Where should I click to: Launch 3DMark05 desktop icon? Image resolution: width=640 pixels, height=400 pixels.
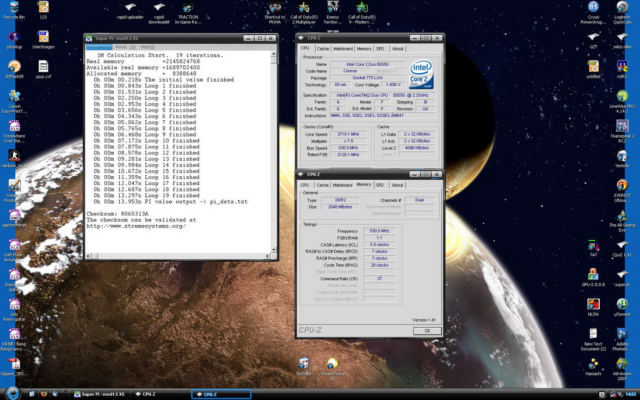coord(14,70)
